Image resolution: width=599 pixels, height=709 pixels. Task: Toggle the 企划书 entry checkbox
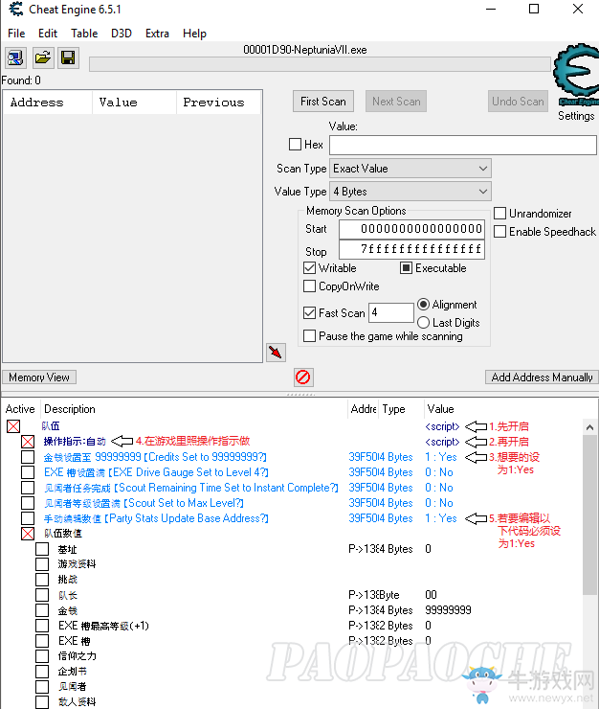click(x=42, y=672)
